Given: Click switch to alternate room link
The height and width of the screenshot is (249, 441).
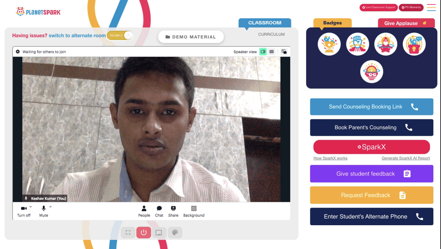Looking at the screenshot, I should 77,35.
